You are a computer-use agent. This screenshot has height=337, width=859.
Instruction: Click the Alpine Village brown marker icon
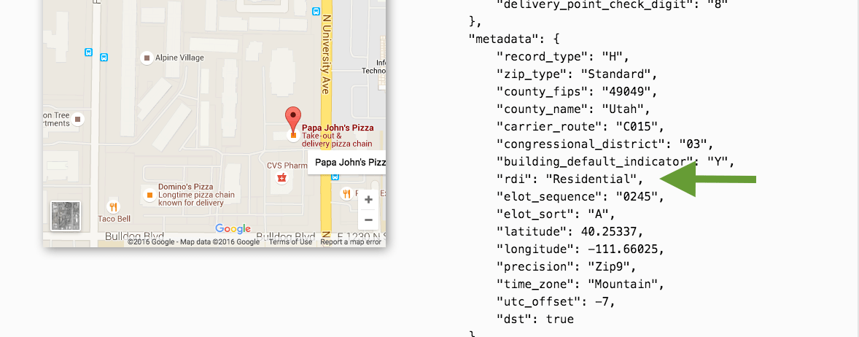coord(147,58)
